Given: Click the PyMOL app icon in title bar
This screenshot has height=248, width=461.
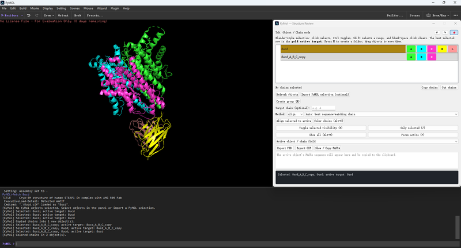Looking at the screenshot, I should 2,2.
